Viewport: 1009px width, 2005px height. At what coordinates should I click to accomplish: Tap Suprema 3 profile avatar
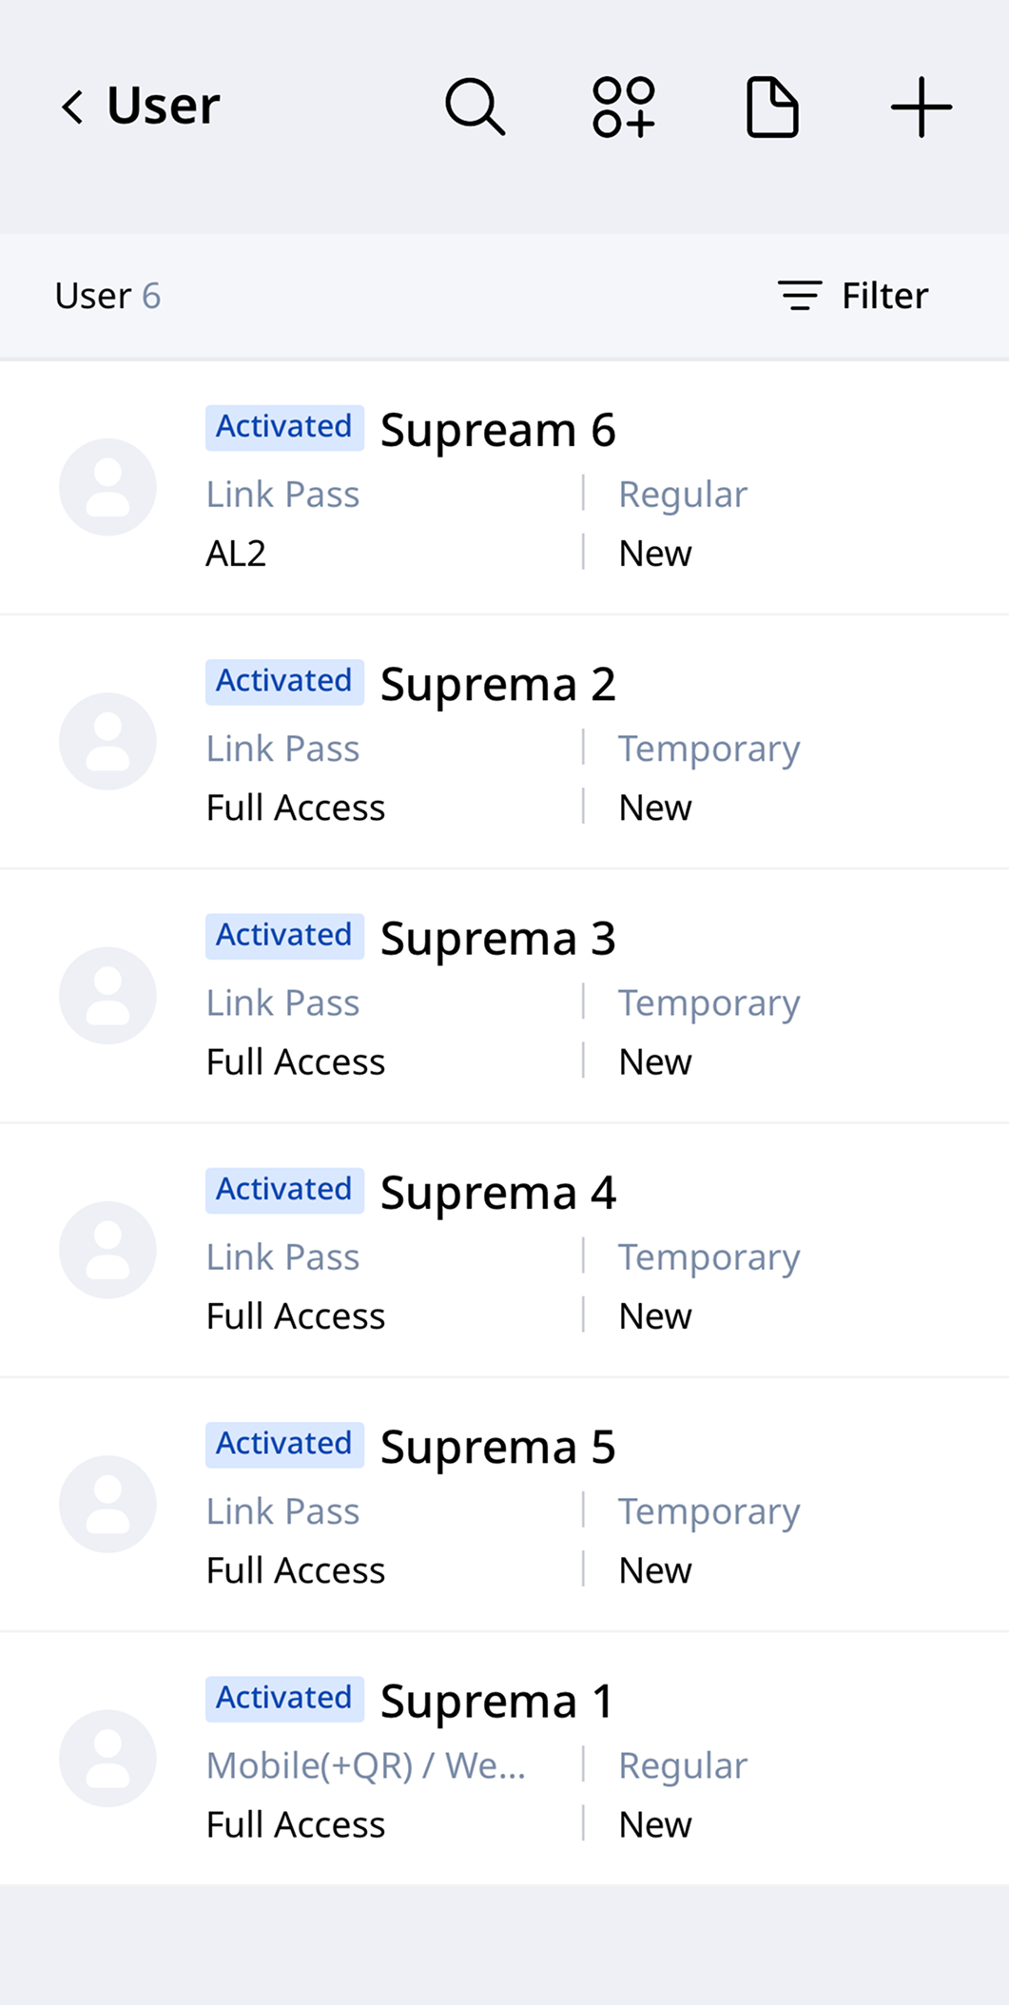(107, 995)
